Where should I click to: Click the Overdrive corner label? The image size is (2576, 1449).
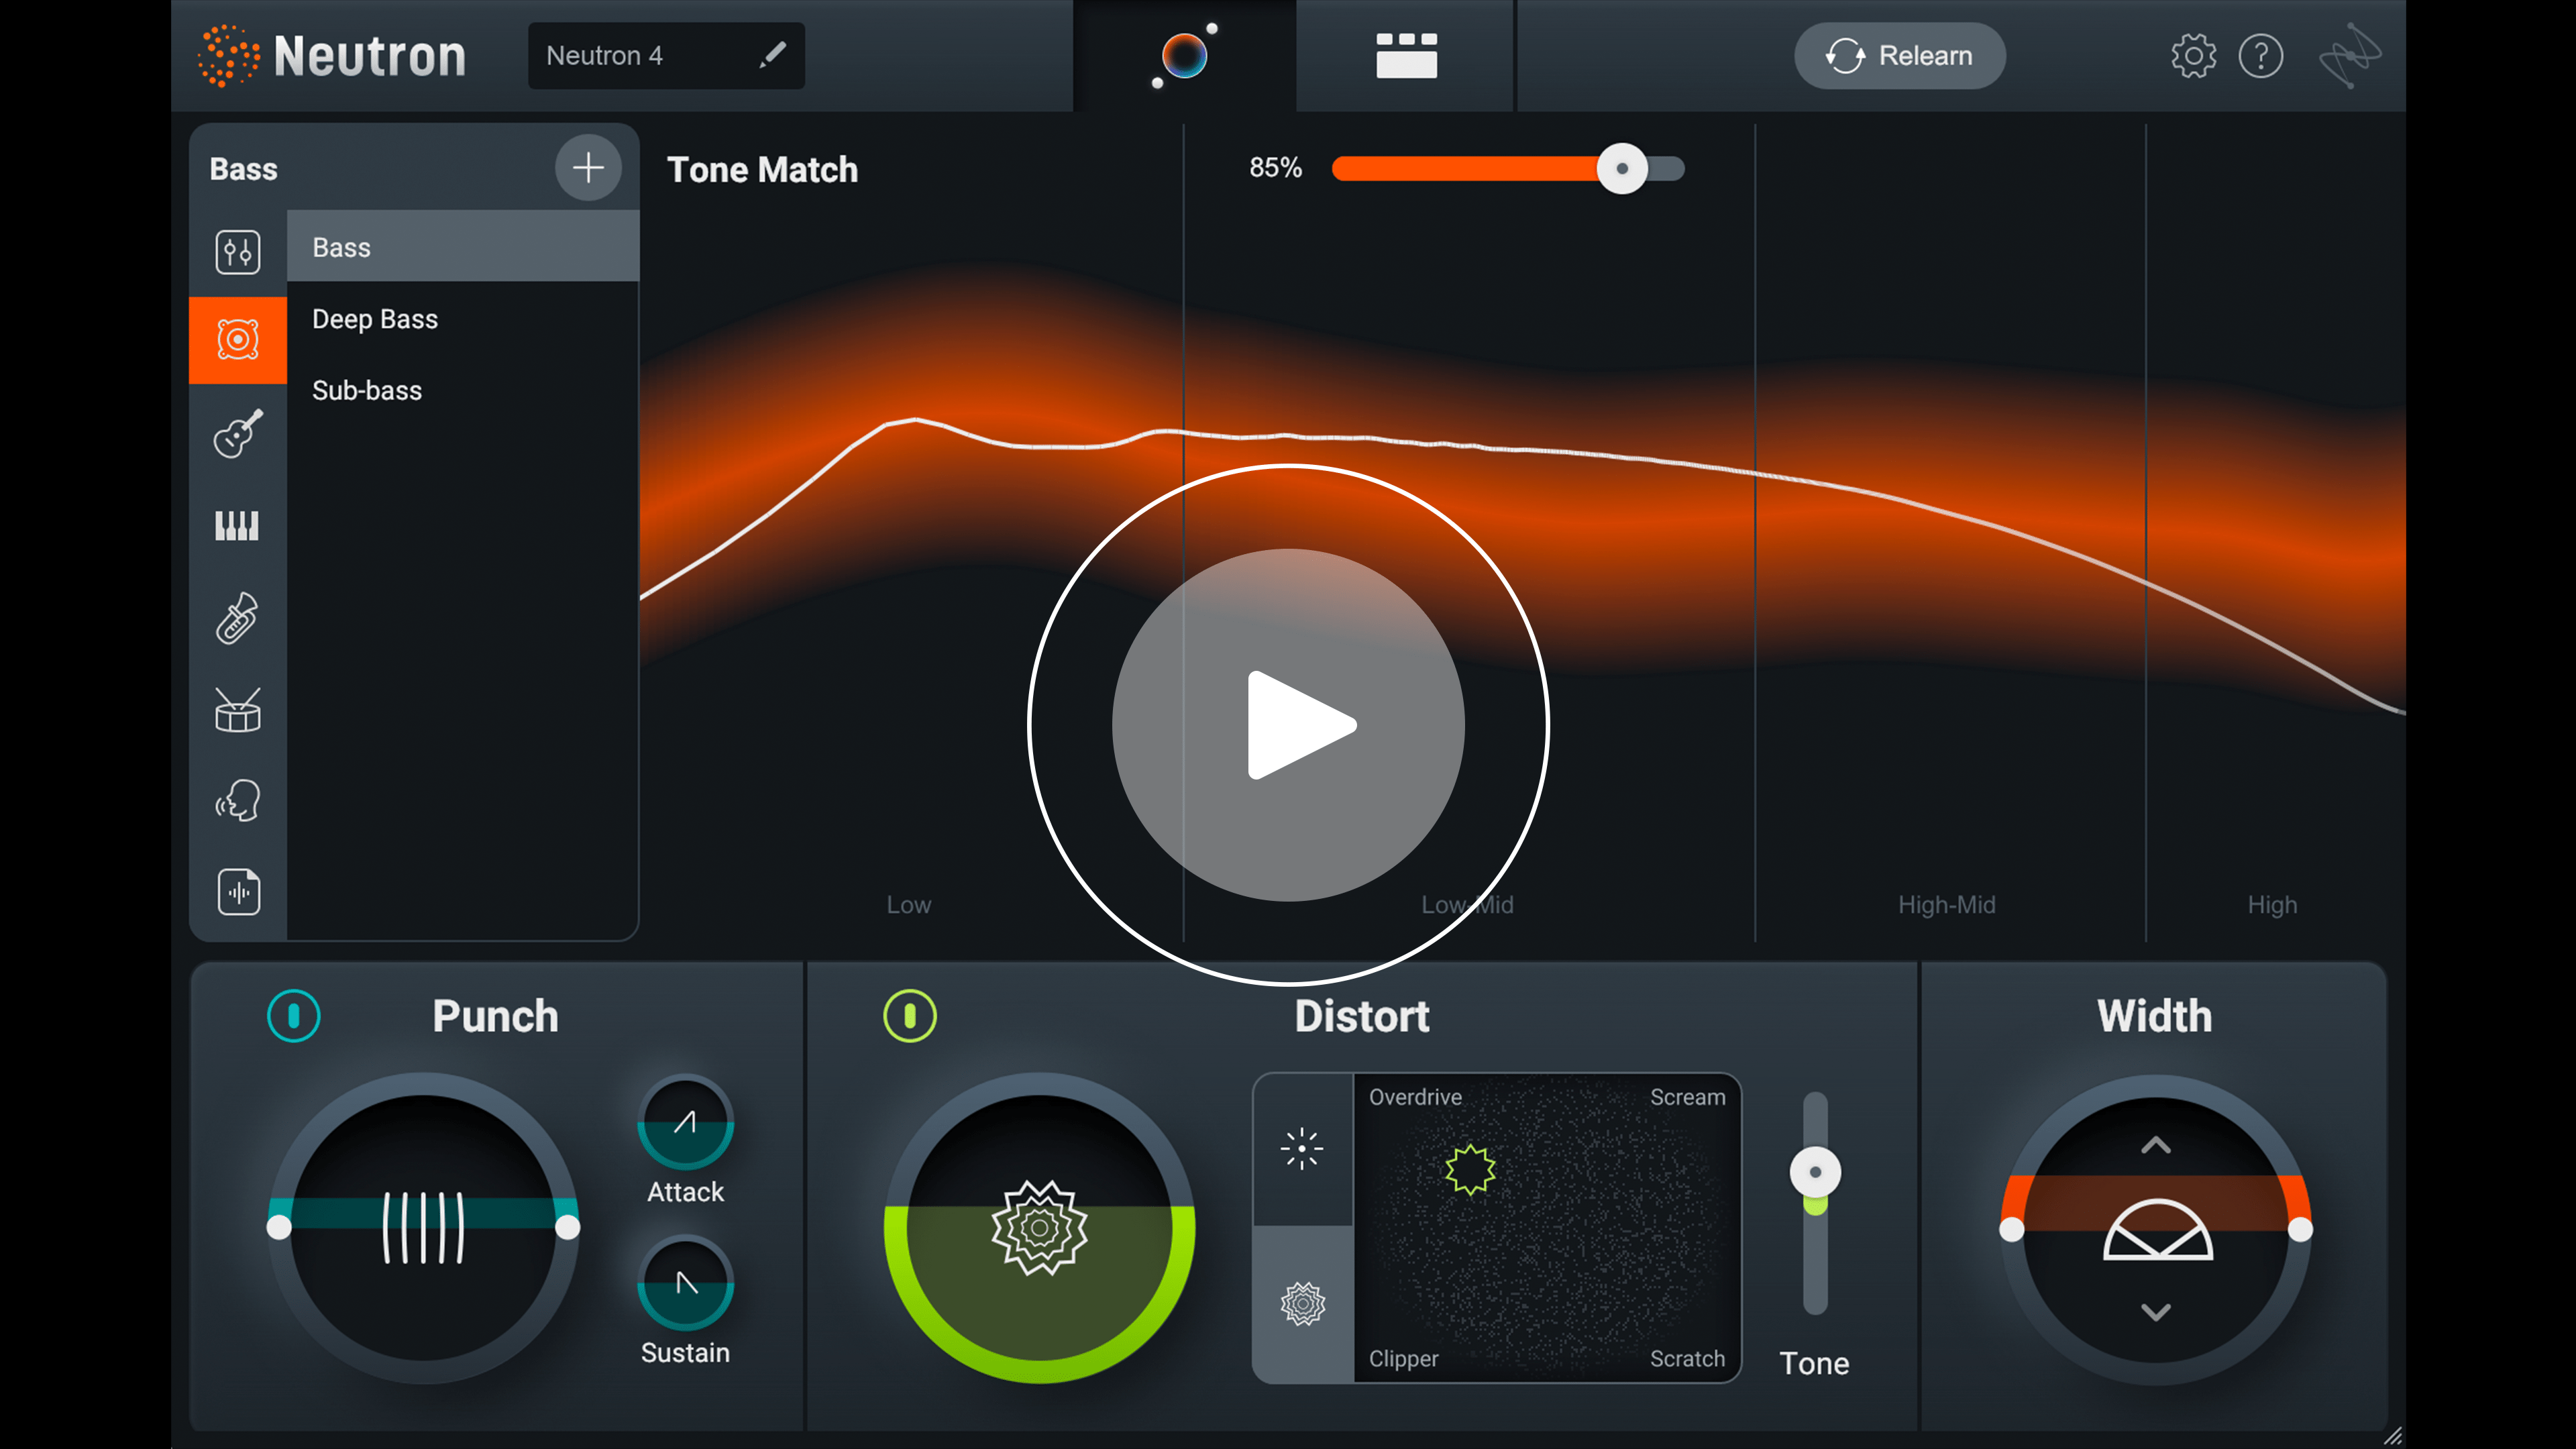click(x=1415, y=1097)
